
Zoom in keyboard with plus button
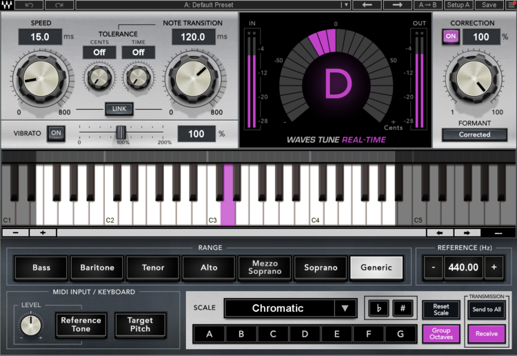(43, 233)
